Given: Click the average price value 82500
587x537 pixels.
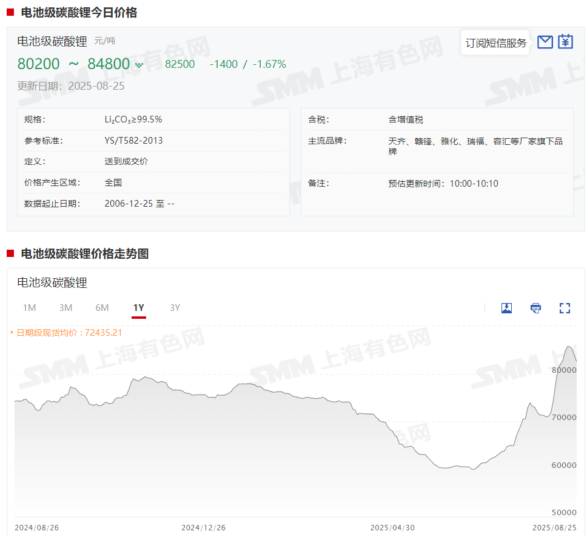Looking at the screenshot, I should pos(179,64).
